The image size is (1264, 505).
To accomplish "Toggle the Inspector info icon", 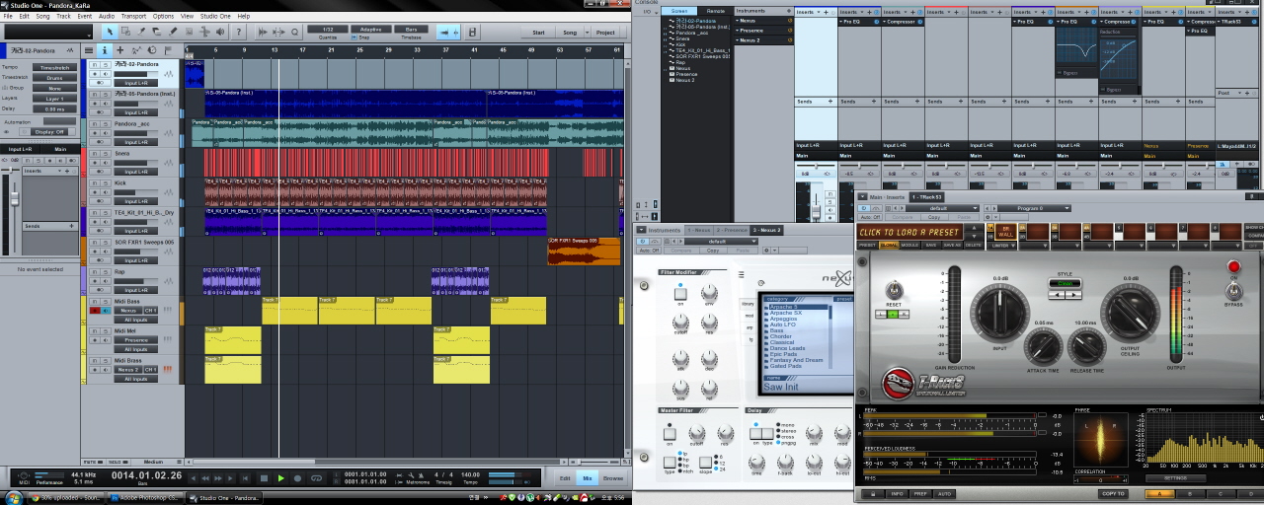I will (x=105, y=50).
